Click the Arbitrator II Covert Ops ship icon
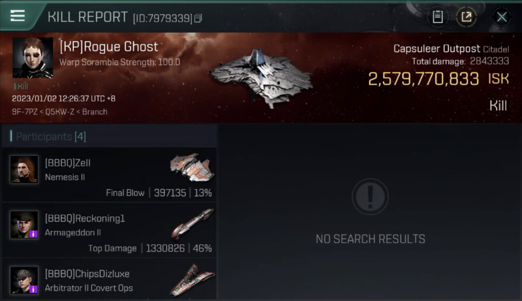The image size is (522, 301). [192, 279]
